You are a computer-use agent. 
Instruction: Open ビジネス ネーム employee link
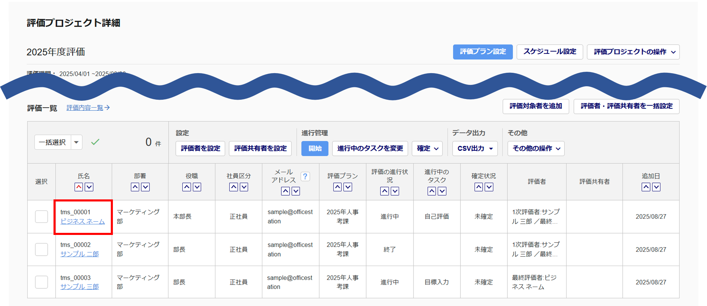[83, 221]
